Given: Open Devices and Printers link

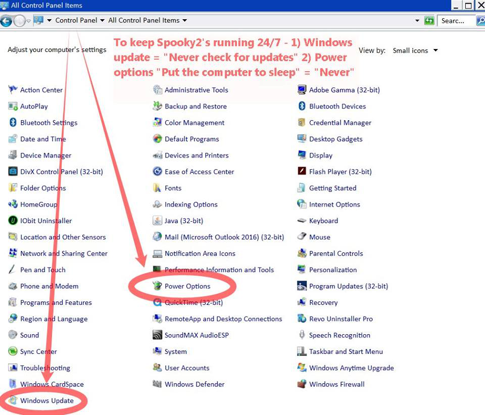Looking at the screenshot, I should pyautogui.click(x=197, y=155).
